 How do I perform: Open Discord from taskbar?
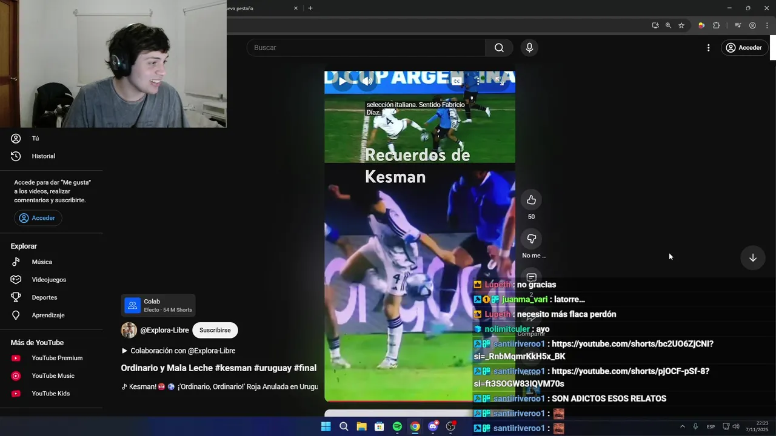(x=433, y=426)
